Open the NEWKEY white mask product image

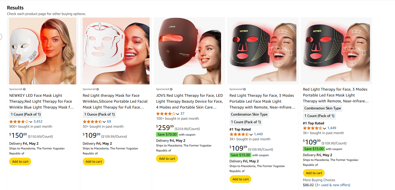(43, 51)
